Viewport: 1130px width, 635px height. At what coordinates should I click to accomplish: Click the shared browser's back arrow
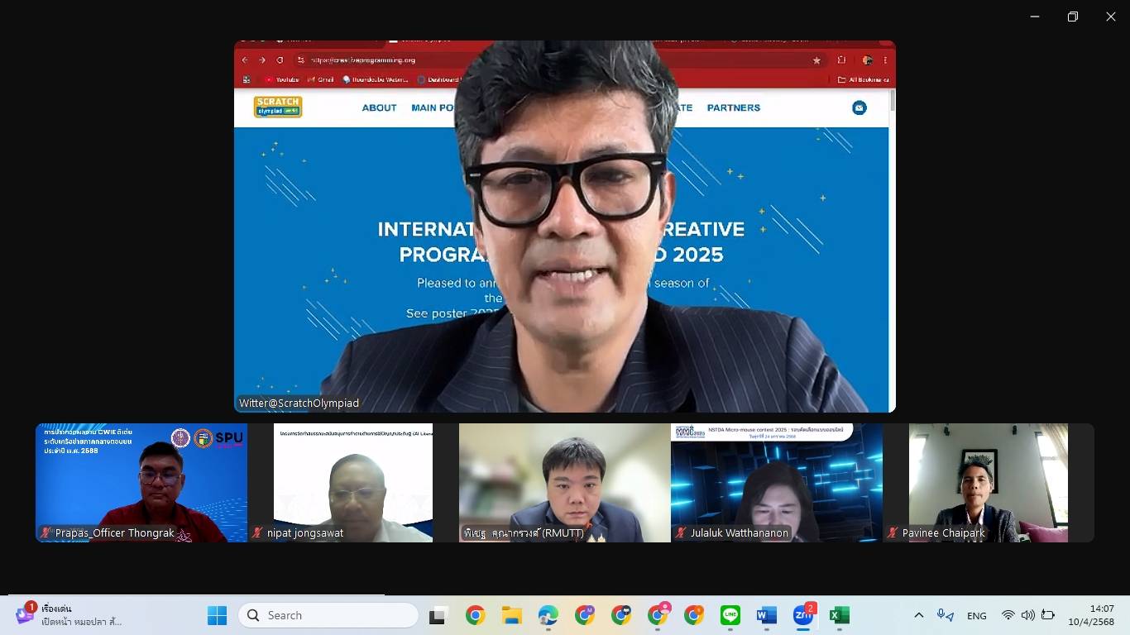(x=245, y=60)
